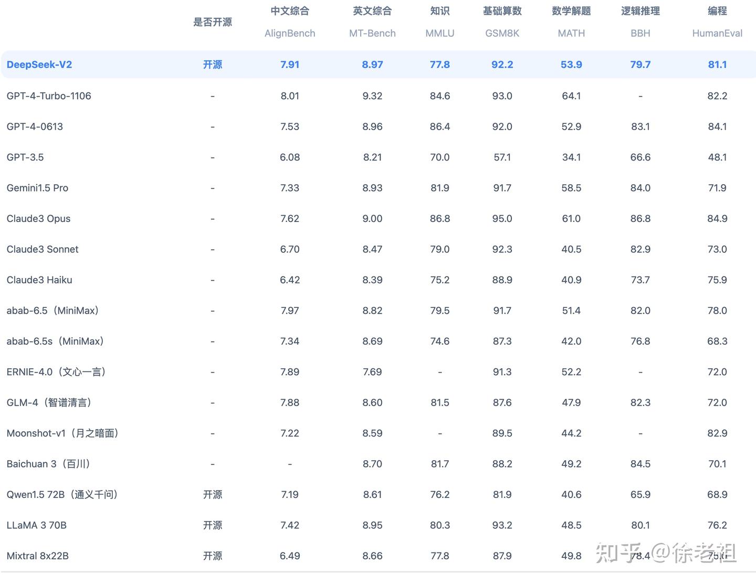Click the BBH column header

(x=640, y=33)
